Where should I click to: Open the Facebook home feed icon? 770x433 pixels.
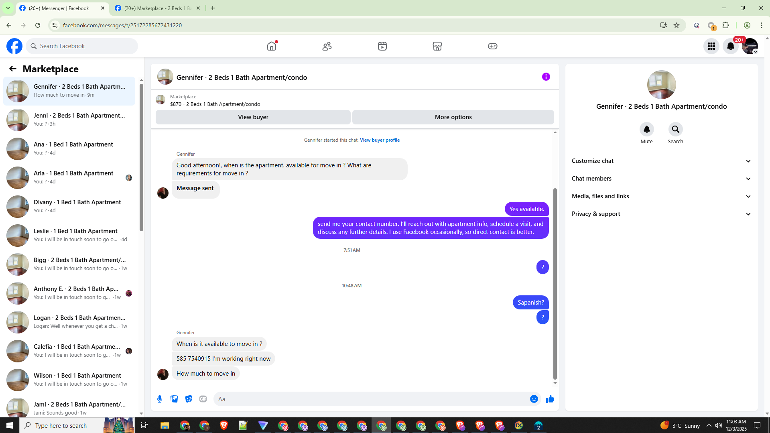click(x=272, y=46)
